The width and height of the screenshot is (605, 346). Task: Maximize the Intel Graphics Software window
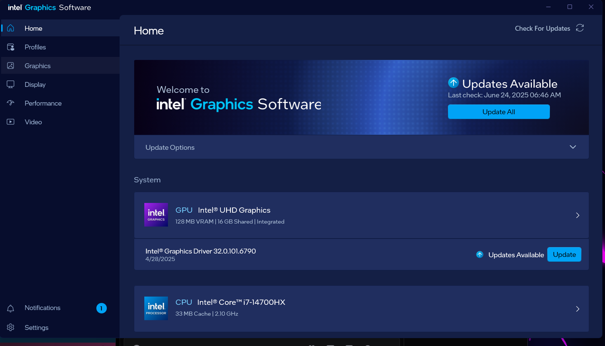coord(570,7)
